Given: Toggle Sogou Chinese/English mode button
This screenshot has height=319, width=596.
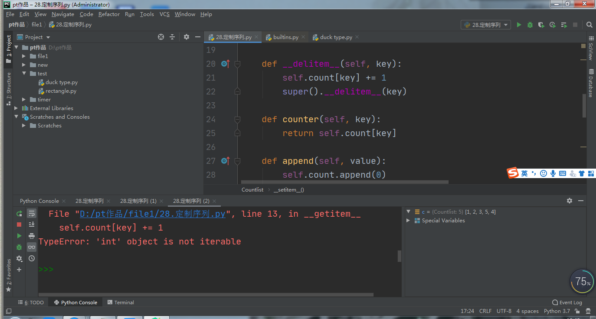Looking at the screenshot, I should click(524, 173).
